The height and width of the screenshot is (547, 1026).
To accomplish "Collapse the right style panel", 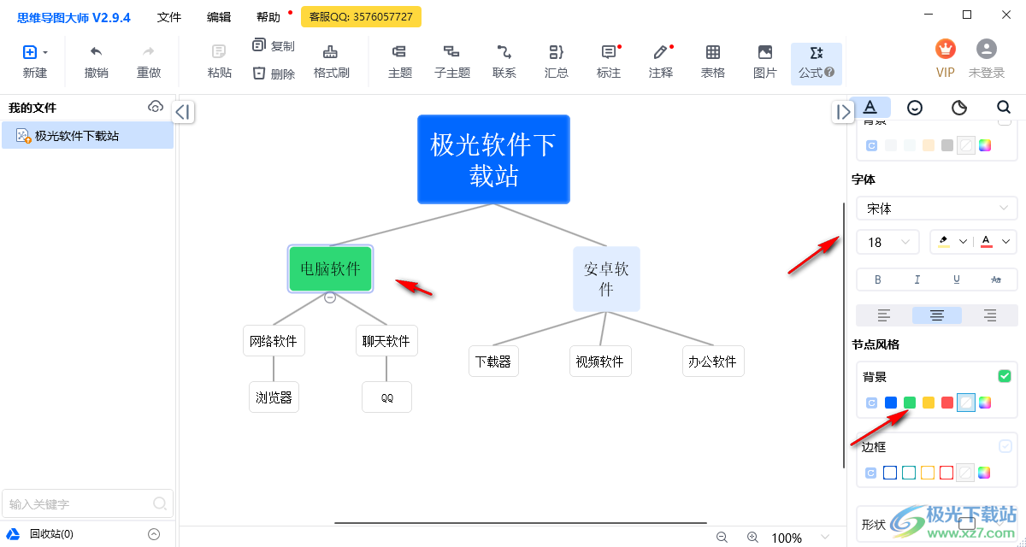I will pos(844,112).
